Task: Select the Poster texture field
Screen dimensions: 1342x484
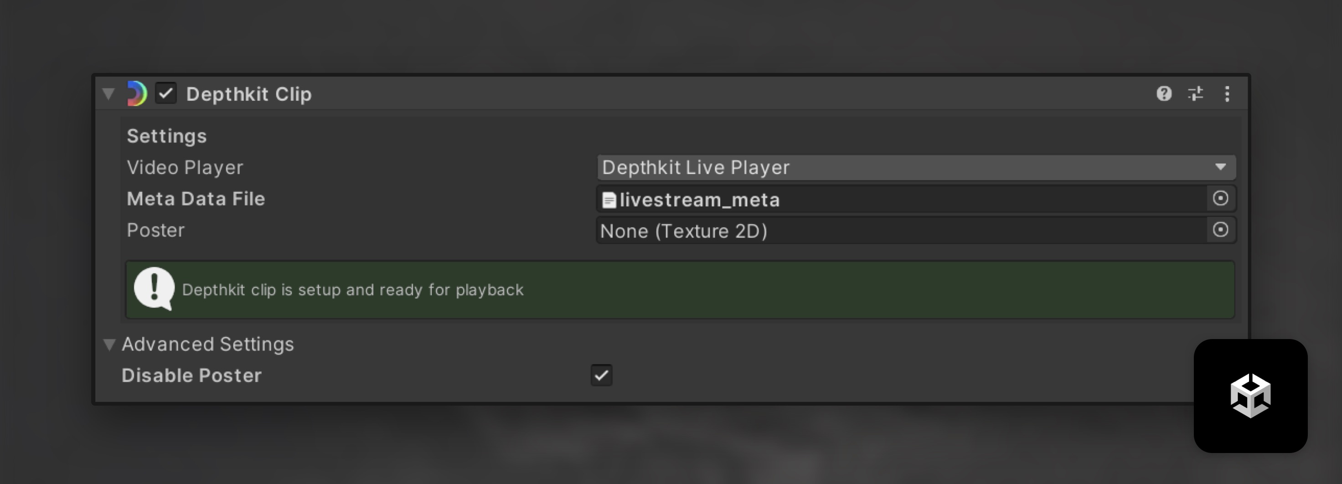Action: pos(901,231)
